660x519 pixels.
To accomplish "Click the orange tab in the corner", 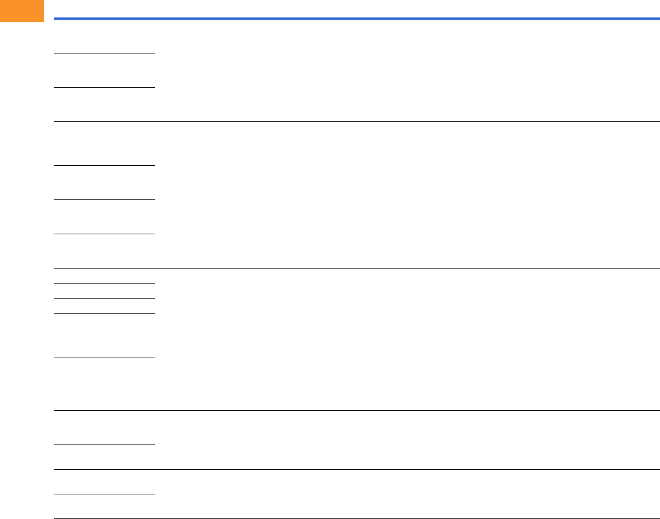I will (x=22, y=11).
